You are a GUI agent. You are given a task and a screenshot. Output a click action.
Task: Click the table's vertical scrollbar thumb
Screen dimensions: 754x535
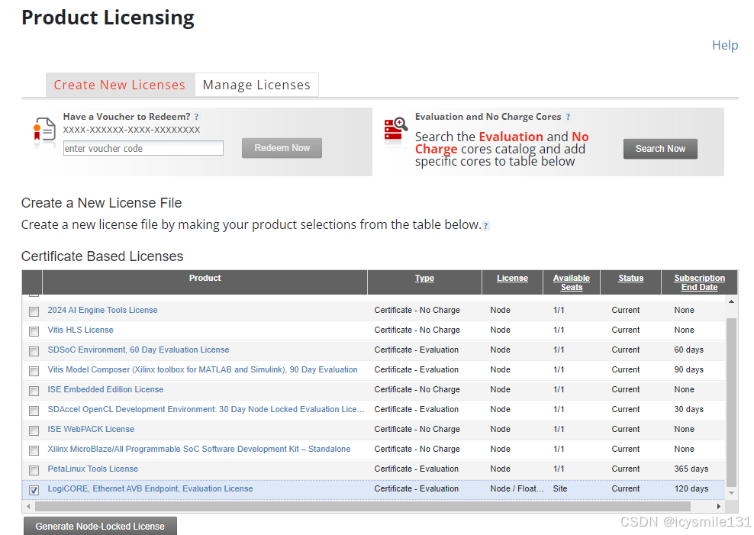click(731, 402)
